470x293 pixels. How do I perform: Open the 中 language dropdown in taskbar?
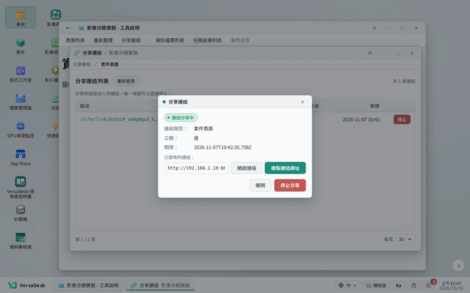click(x=347, y=285)
